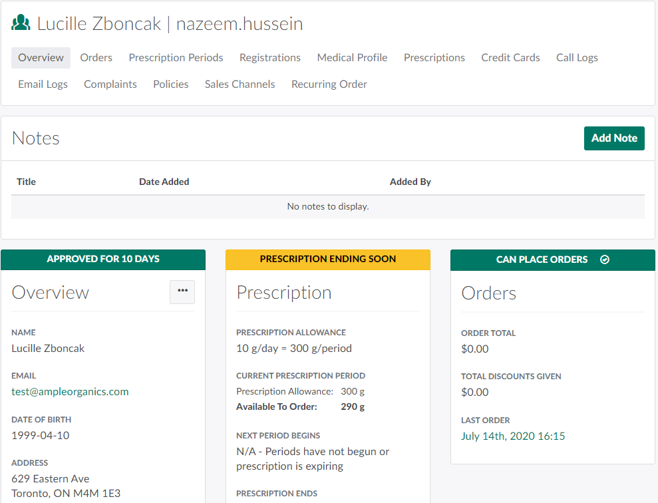Show the Call Logs tab

coord(577,58)
